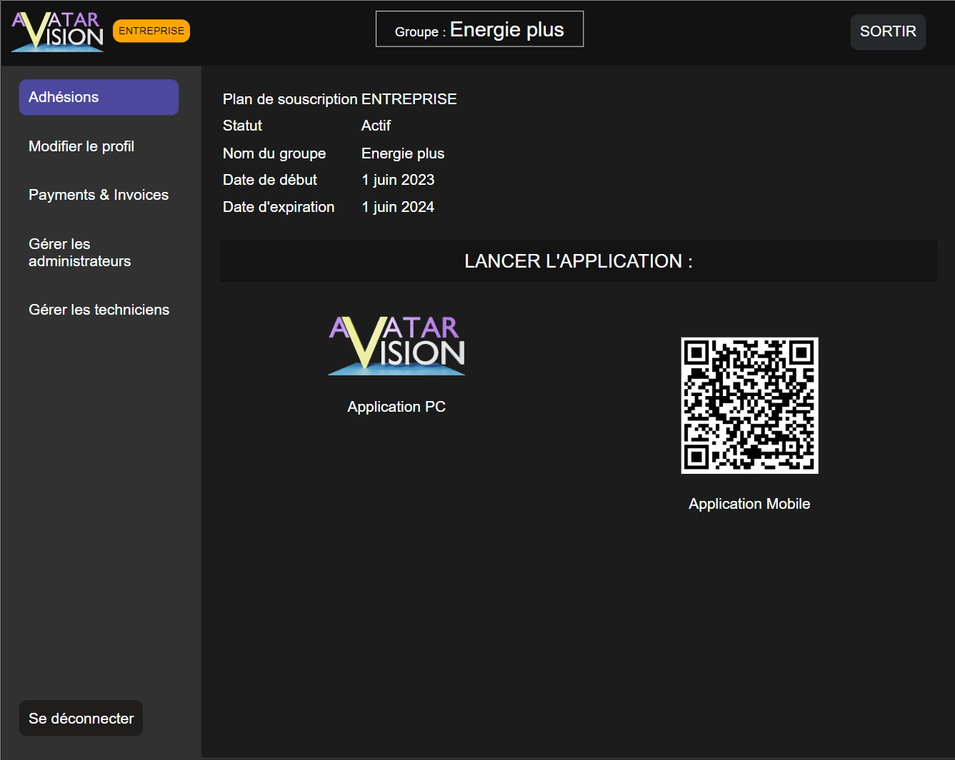The width and height of the screenshot is (955, 760).
Task: Click the Energie plus group name value
Action: pos(403,153)
